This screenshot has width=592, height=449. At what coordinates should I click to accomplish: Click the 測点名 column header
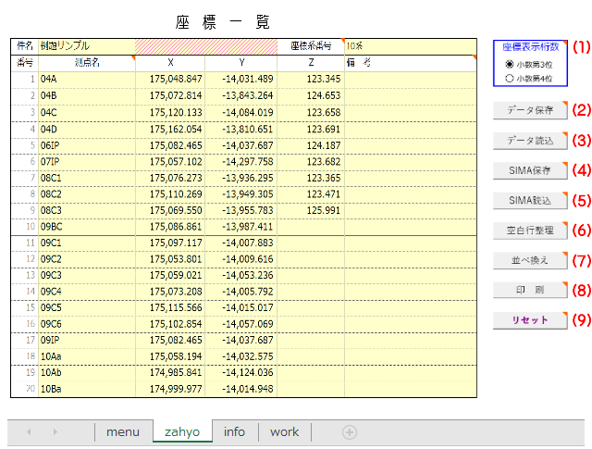(x=87, y=63)
